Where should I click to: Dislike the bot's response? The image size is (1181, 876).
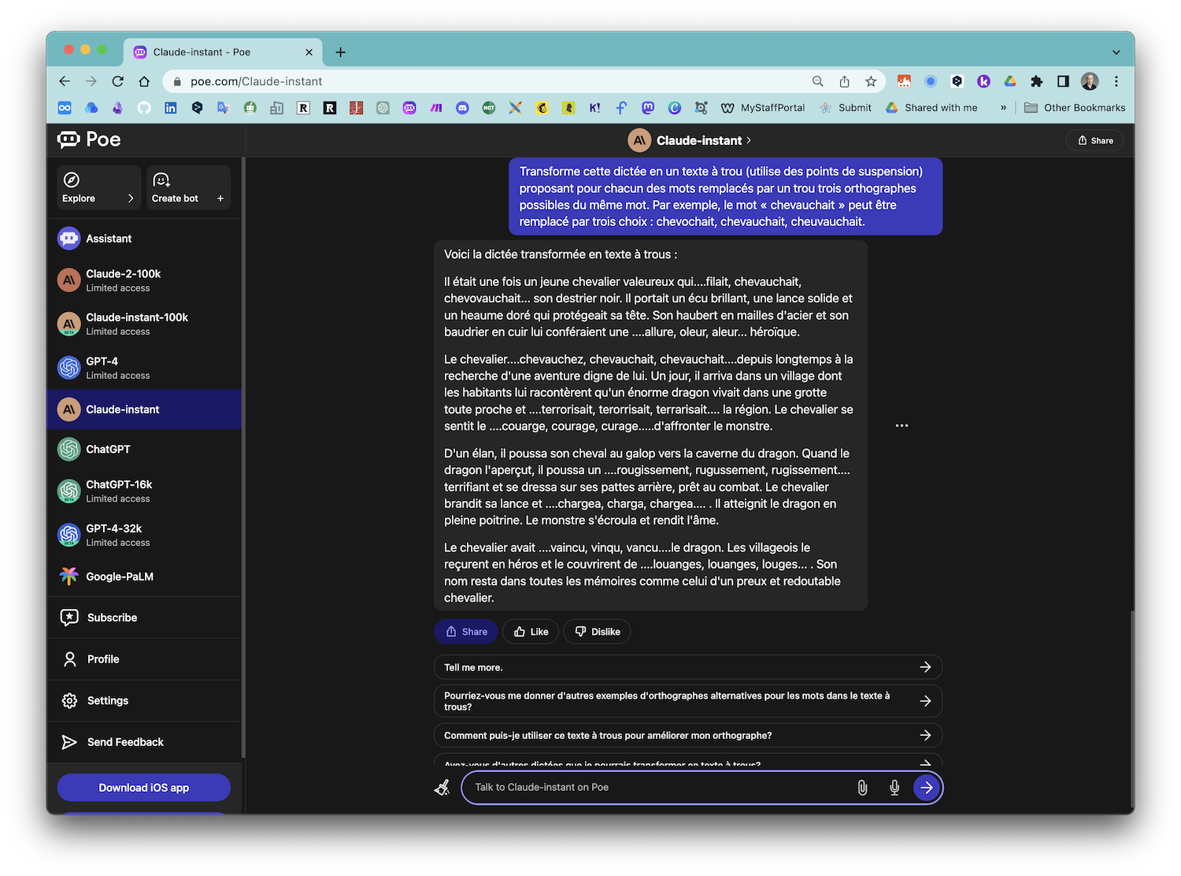[597, 632]
